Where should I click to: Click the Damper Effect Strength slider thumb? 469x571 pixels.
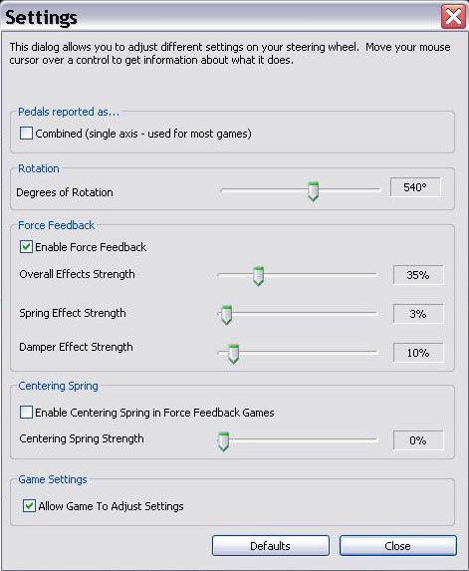tap(233, 354)
